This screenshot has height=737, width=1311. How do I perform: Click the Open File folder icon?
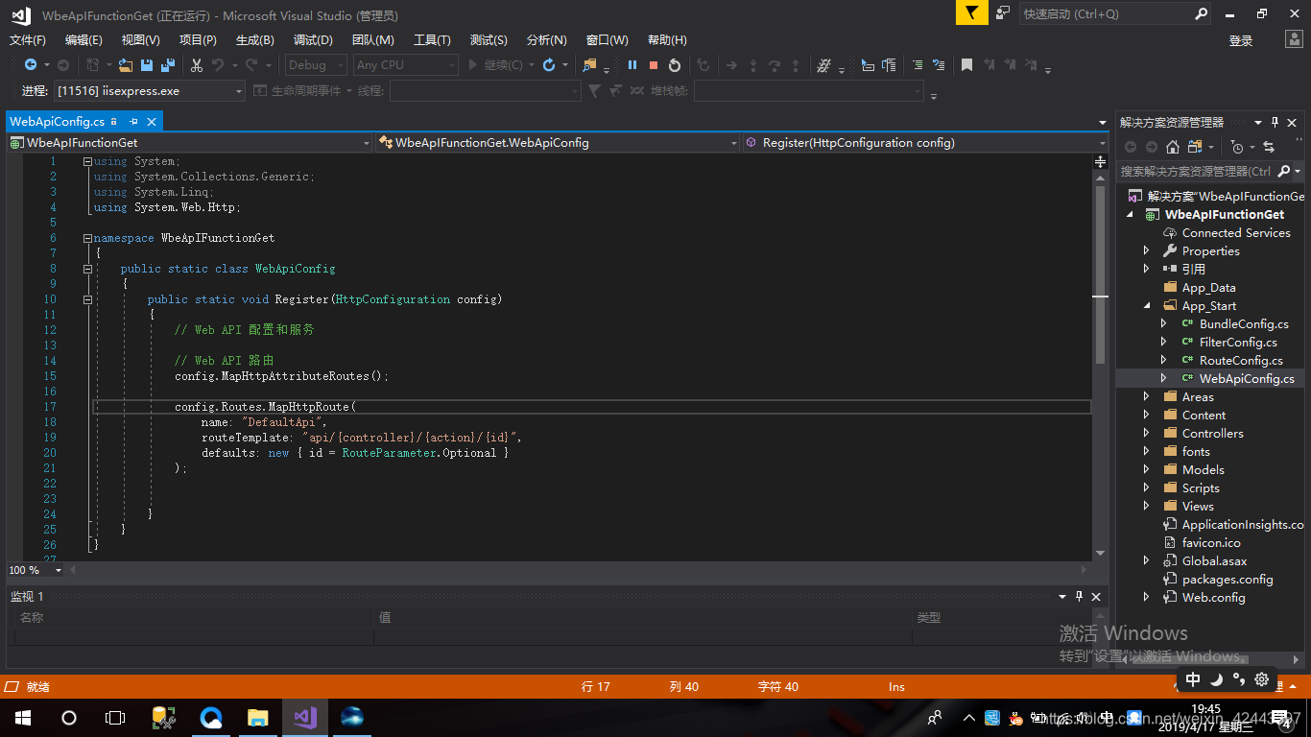[x=127, y=65]
